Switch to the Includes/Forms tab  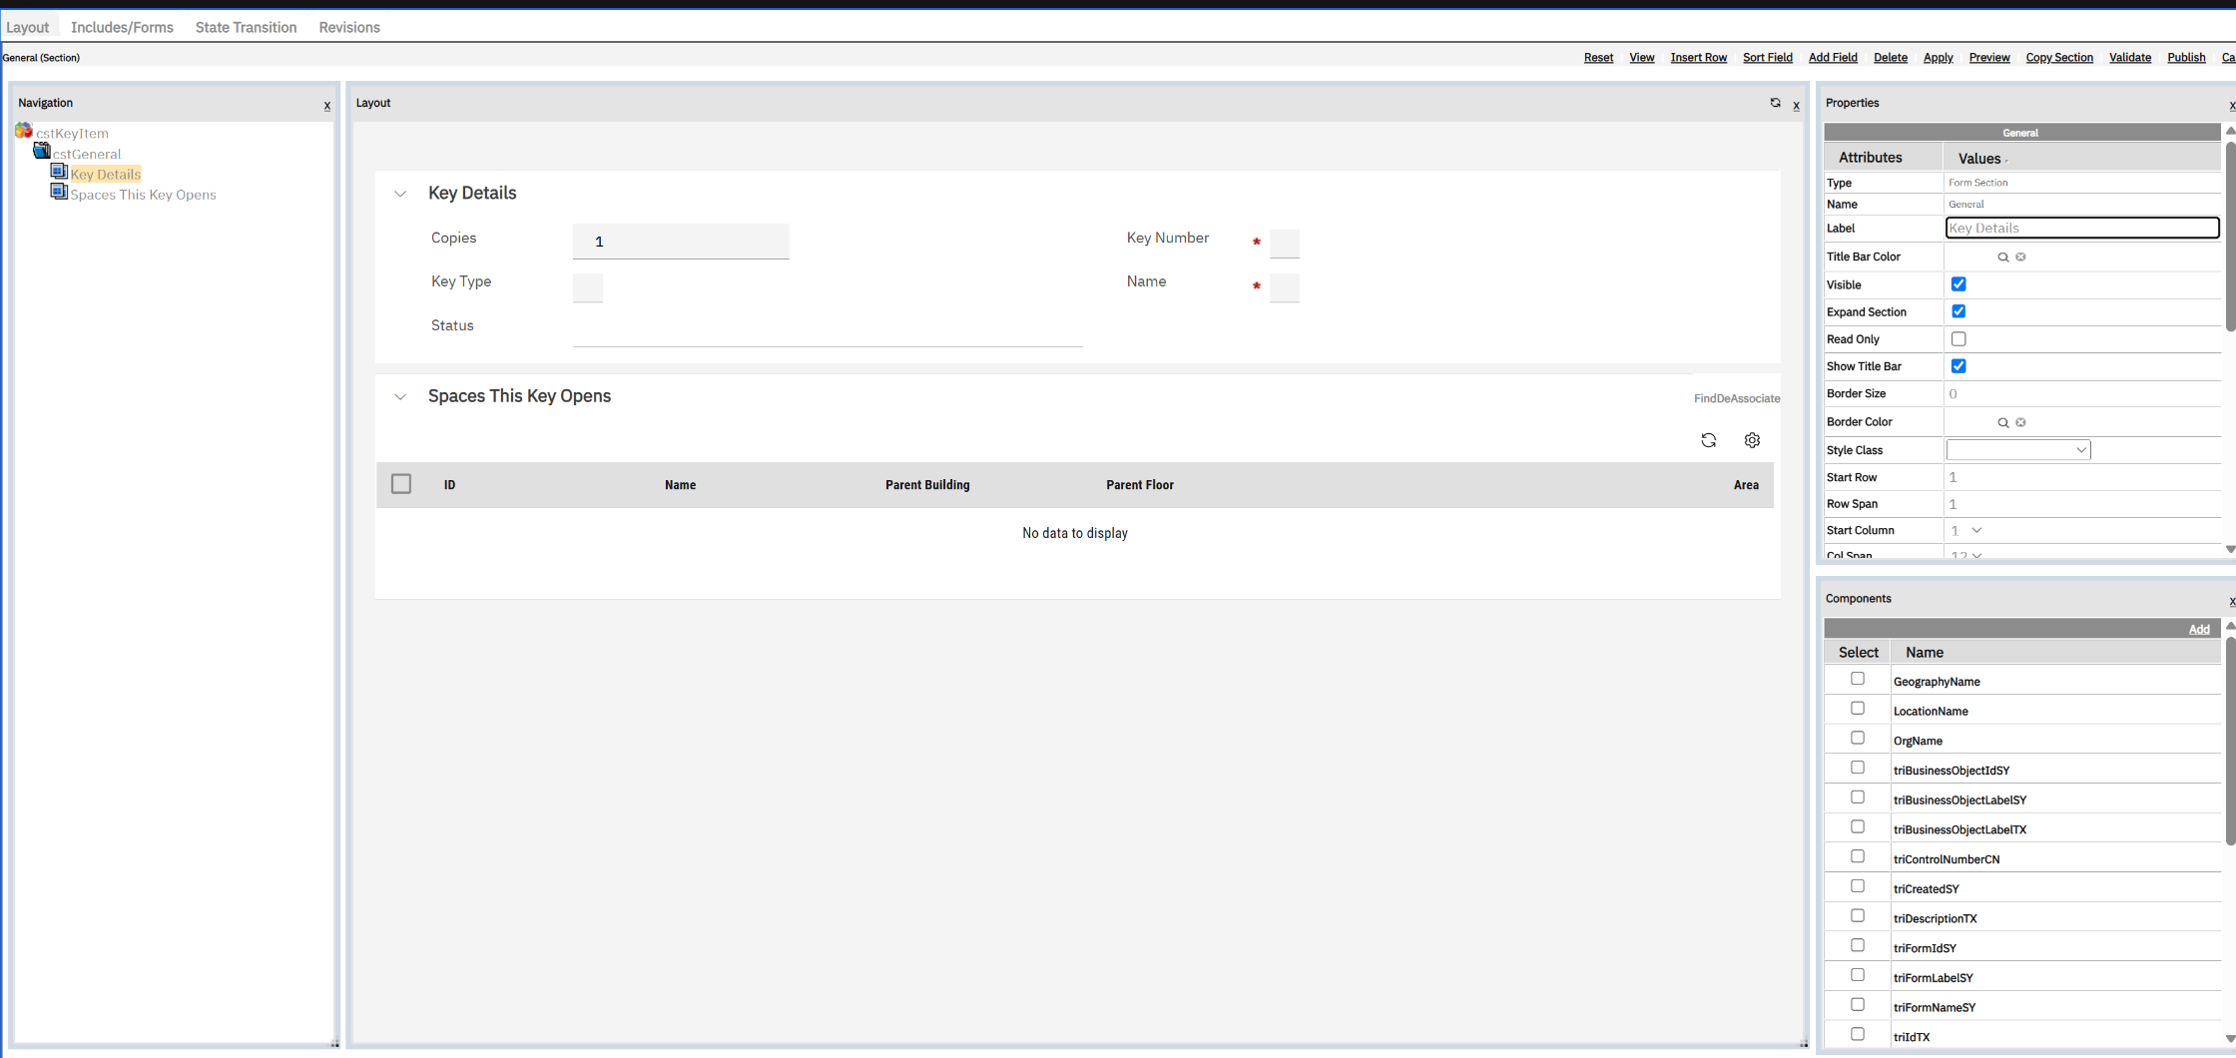tap(122, 27)
